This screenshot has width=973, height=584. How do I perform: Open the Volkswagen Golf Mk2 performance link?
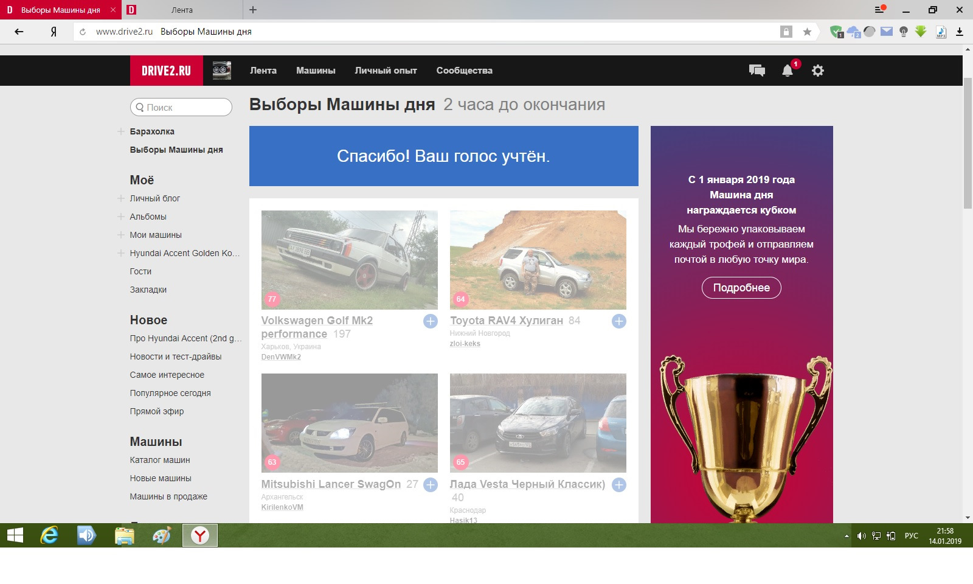click(317, 327)
